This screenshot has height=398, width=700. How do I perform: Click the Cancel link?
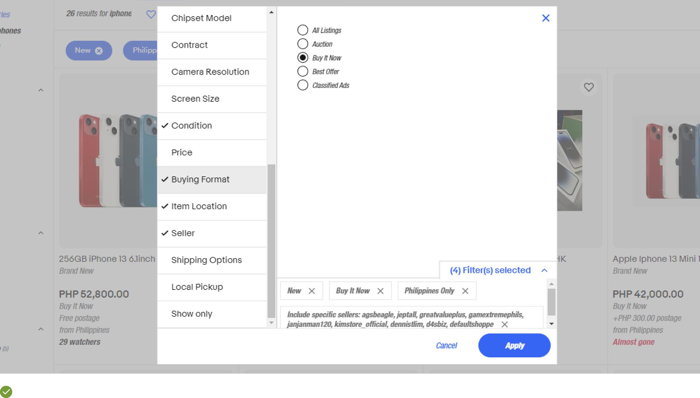click(x=446, y=345)
